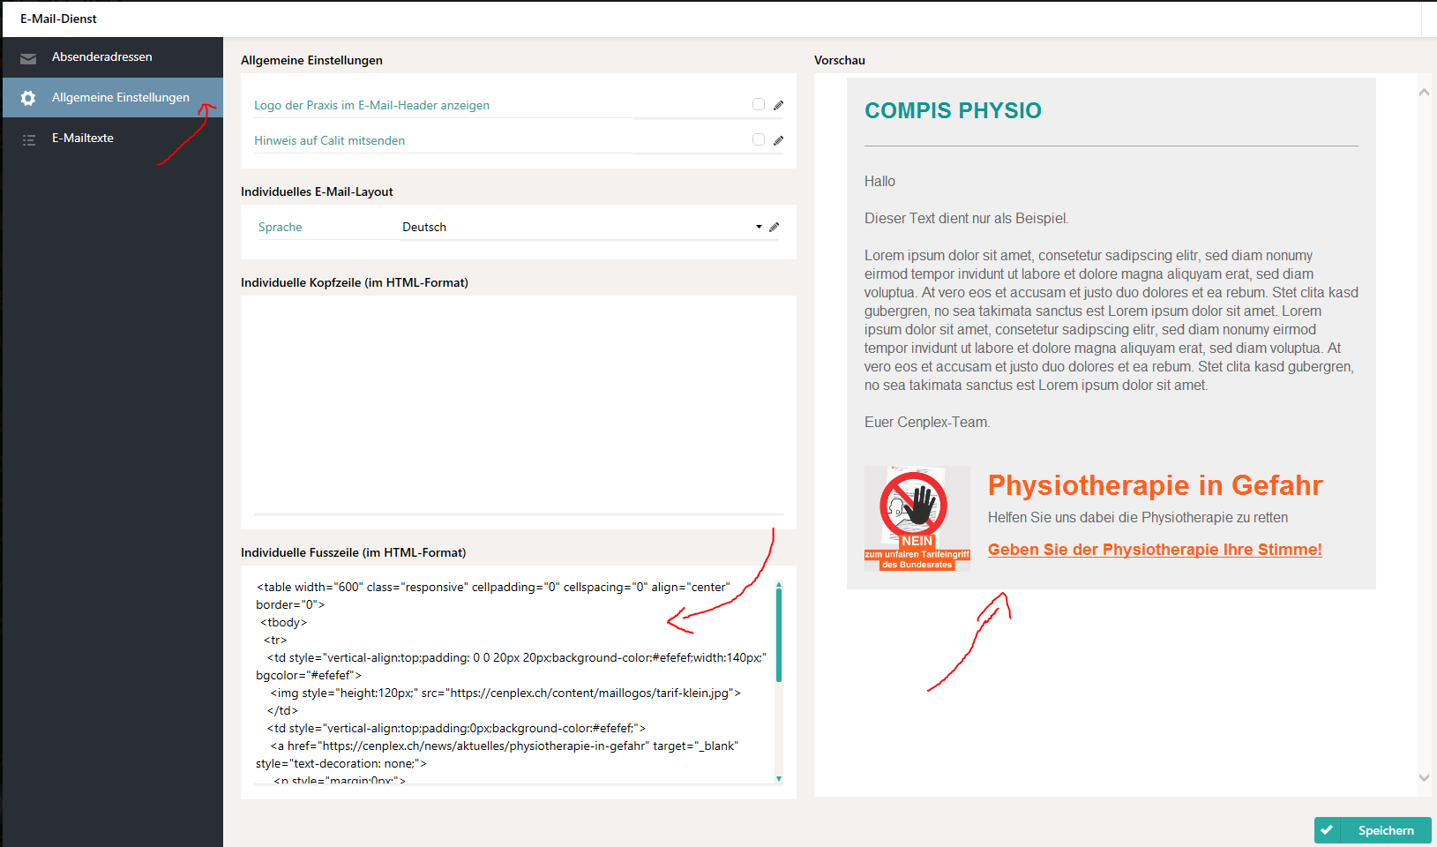Click the pencil icon next to Sprache dropdown
The image size is (1437, 847).
pos(774,228)
